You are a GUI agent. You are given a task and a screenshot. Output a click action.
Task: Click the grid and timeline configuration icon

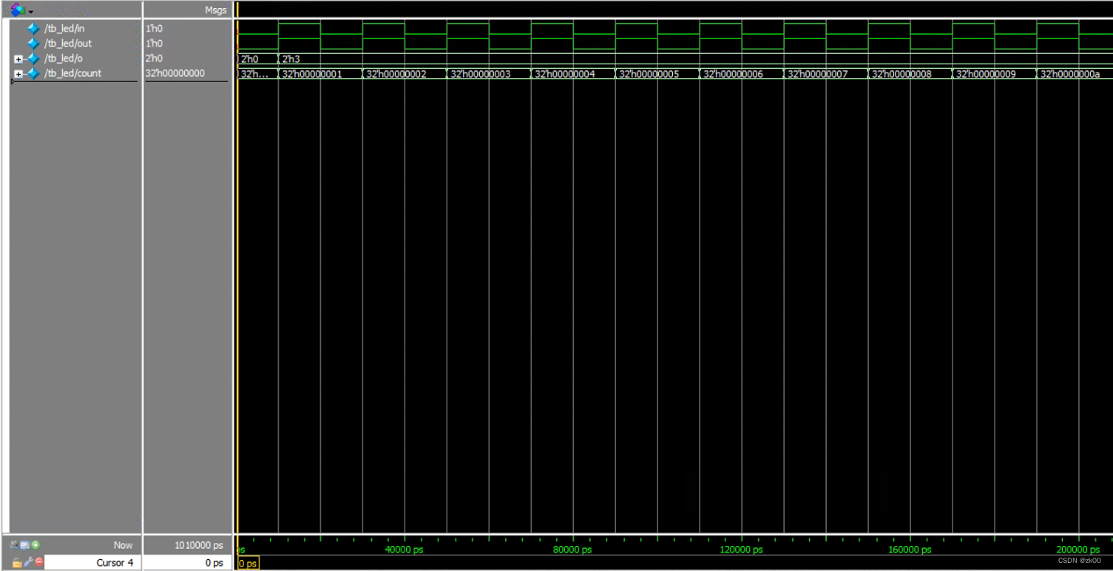tap(16, 545)
